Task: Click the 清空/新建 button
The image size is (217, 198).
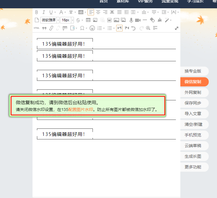Action: 195,124
